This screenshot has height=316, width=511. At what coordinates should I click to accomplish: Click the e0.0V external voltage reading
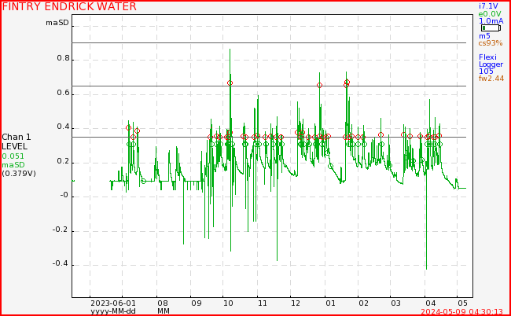coord(490,13)
